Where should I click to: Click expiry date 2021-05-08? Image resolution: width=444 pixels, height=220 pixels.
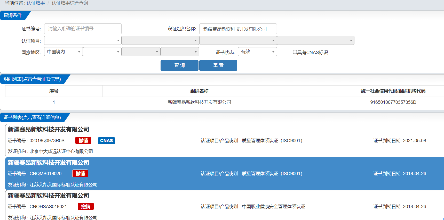click(414, 141)
